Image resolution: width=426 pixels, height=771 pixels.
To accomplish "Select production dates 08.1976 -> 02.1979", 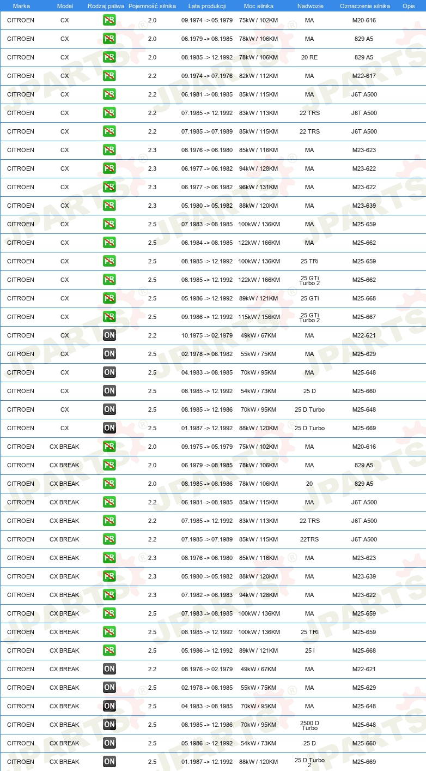I will pos(207,669).
